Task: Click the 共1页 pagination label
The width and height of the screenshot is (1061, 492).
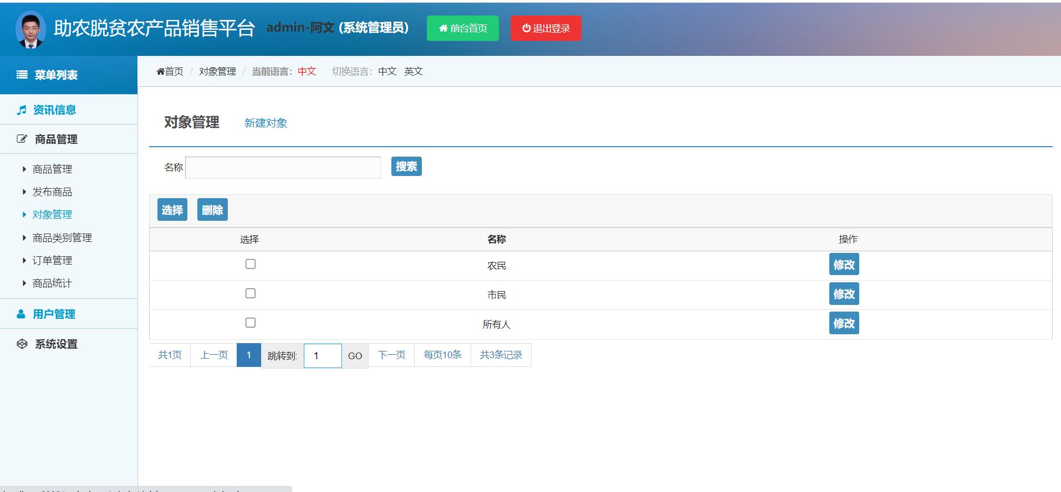Action: 170,355
